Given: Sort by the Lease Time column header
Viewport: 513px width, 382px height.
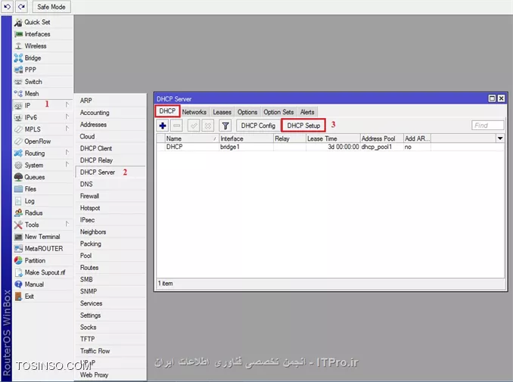Looking at the screenshot, I should coord(333,138).
